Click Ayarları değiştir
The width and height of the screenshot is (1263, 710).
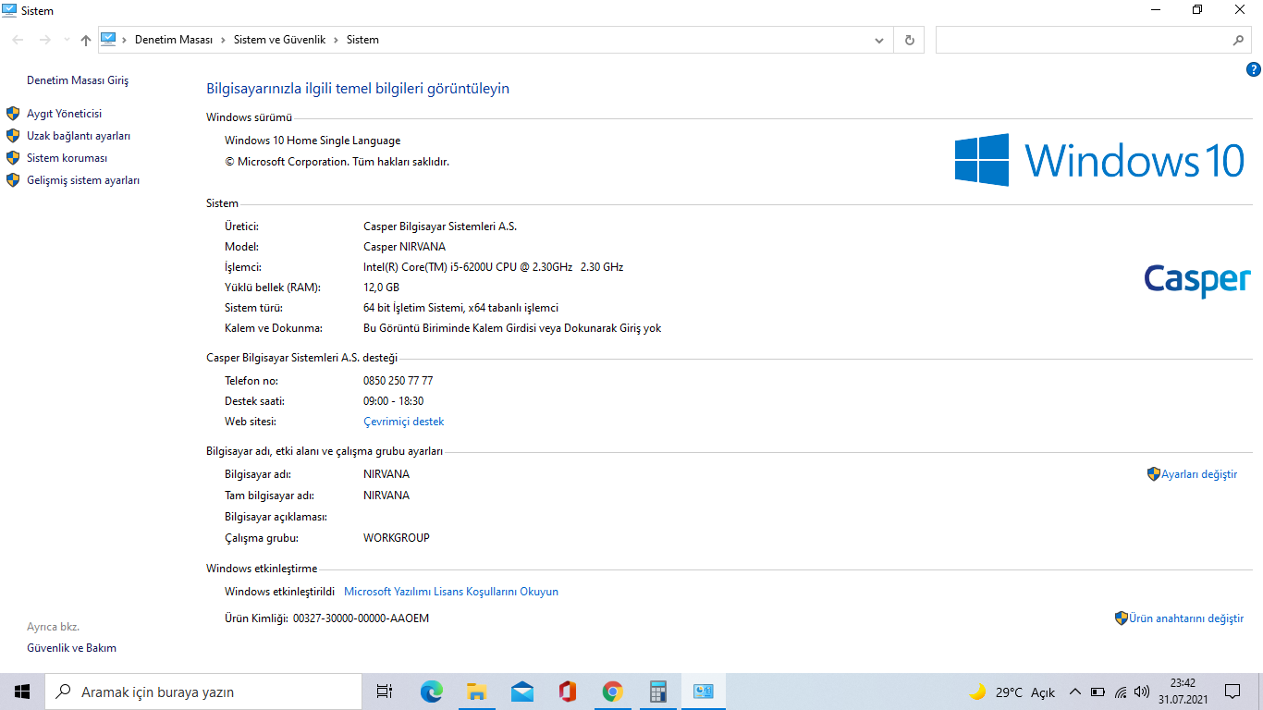tap(1199, 474)
